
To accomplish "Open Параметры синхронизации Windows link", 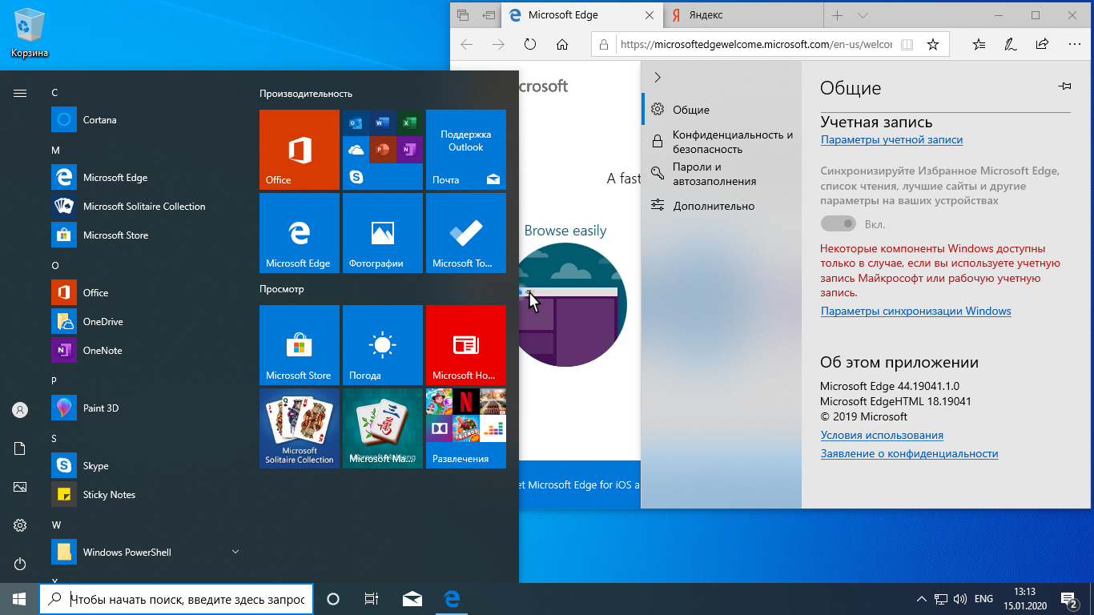I will [915, 311].
